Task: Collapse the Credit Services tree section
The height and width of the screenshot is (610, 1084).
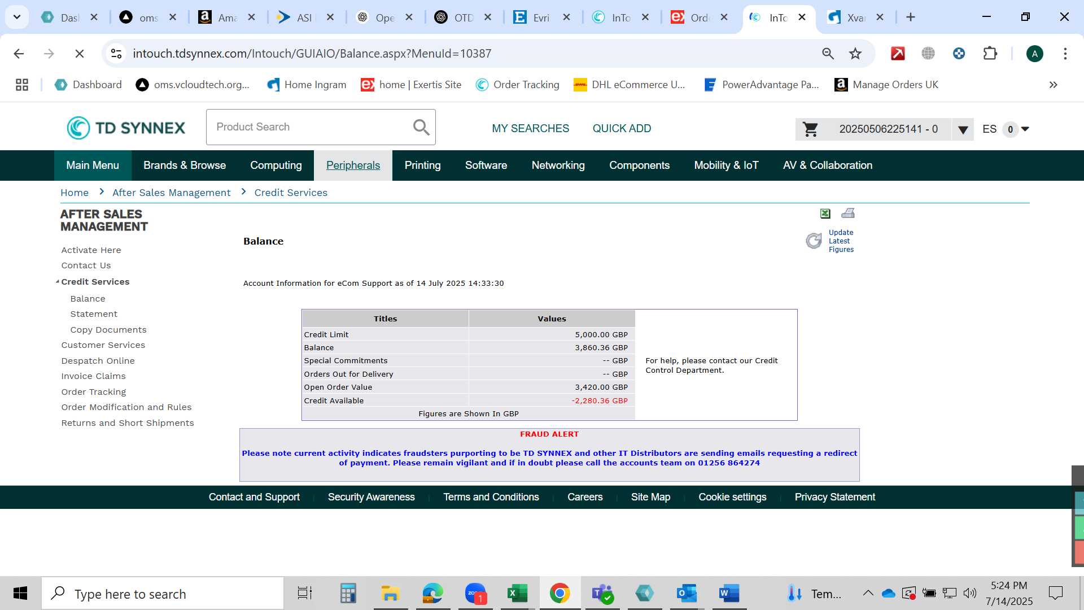Action: tap(57, 281)
